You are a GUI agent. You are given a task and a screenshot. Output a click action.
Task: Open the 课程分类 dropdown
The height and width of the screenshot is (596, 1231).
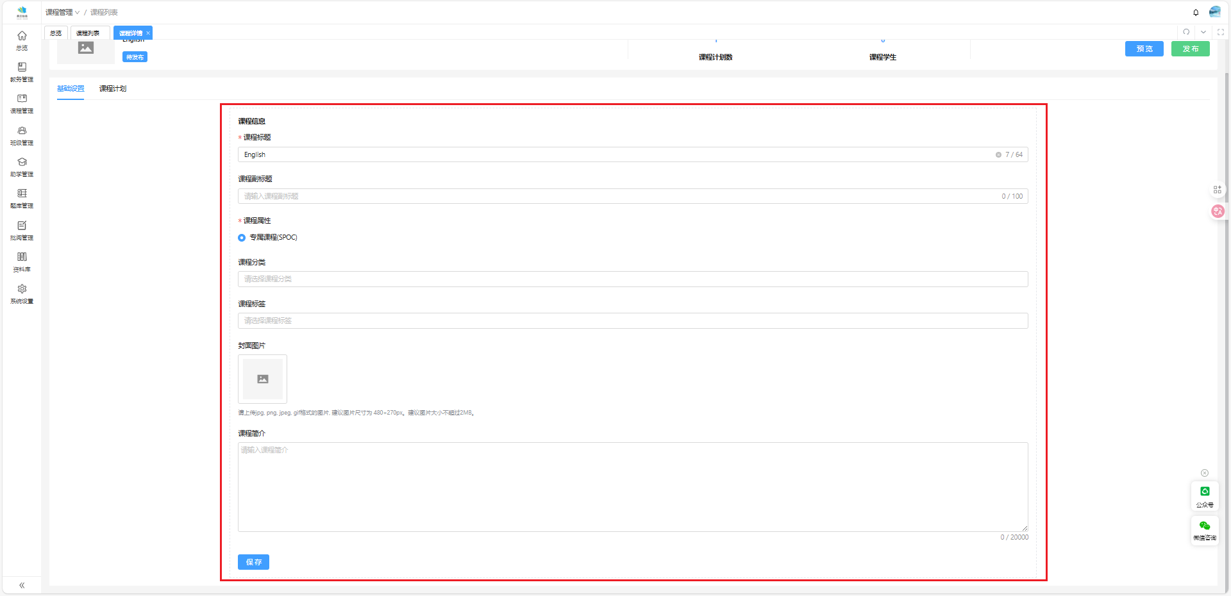(632, 279)
